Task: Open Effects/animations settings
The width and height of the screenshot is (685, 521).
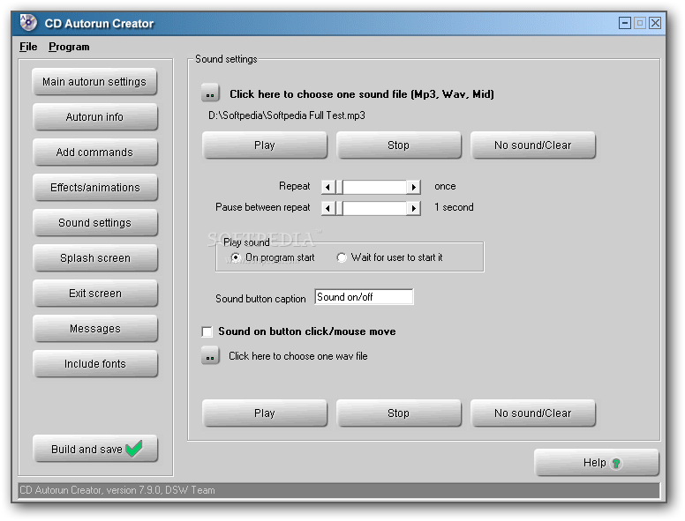Action: [x=94, y=188]
